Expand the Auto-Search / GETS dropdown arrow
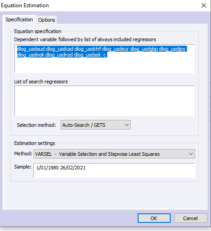211x231 pixels. coord(127,125)
